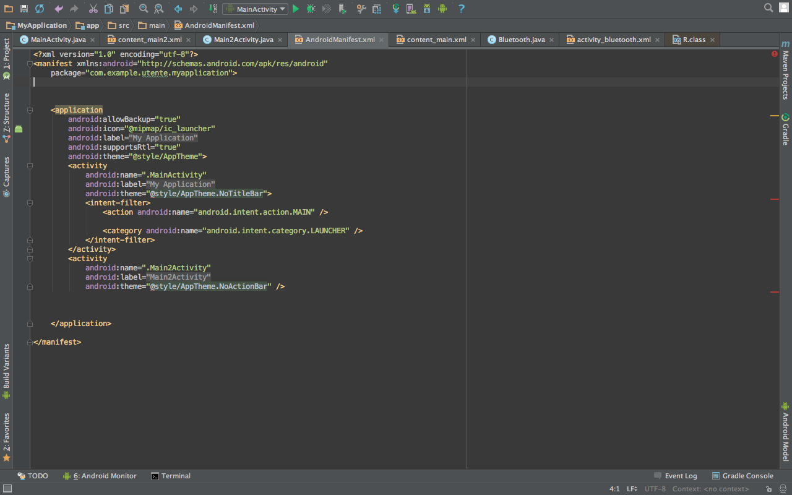This screenshot has width=792, height=495.
Task: Toggle the 7: Structure tool window
Action: click(x=6, y=118)
